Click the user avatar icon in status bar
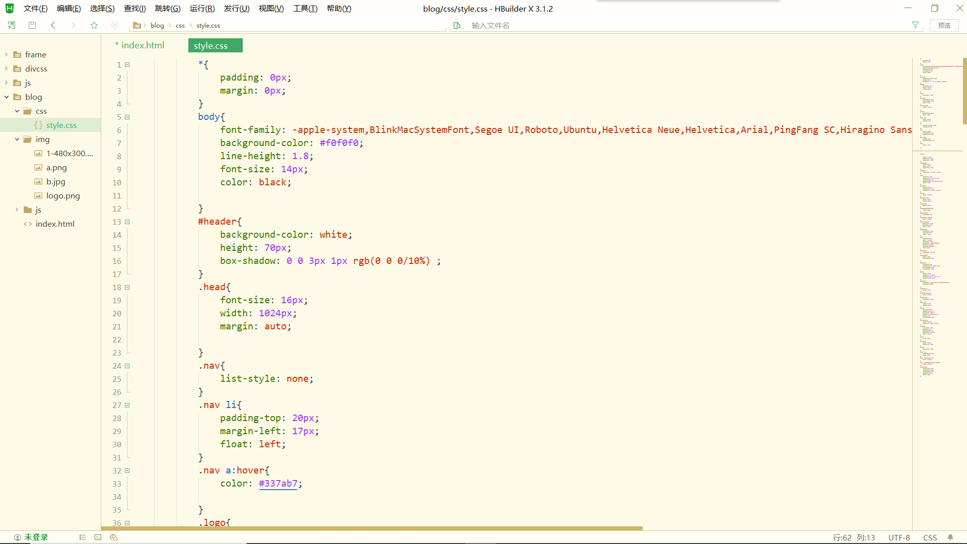 (18, 537)
